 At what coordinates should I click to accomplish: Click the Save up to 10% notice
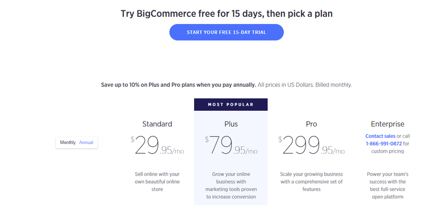coord(178,85)
